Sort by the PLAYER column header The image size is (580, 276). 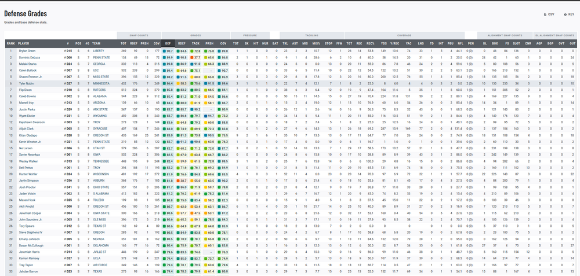tap(24, 43)
